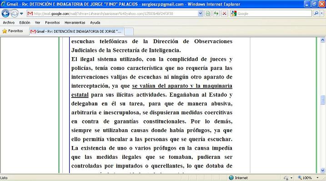This screenshot has height=181, width=326.
Task: Expand the address bar URL dropdown
Action: tap(200, 14)
